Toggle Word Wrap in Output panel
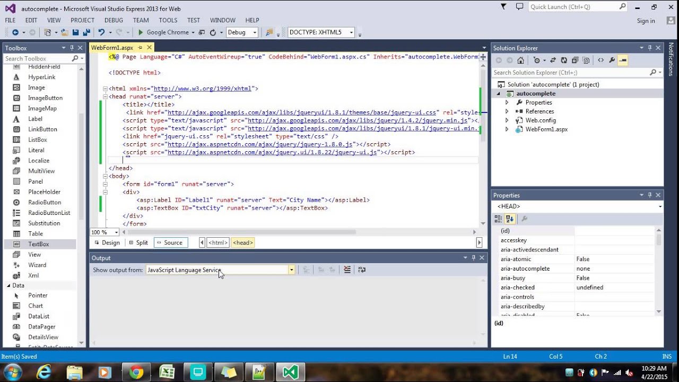This screenshot has width=679, height=382. click(362, 270)
